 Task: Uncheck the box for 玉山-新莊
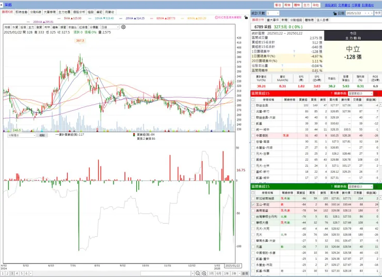click(253, 205)
